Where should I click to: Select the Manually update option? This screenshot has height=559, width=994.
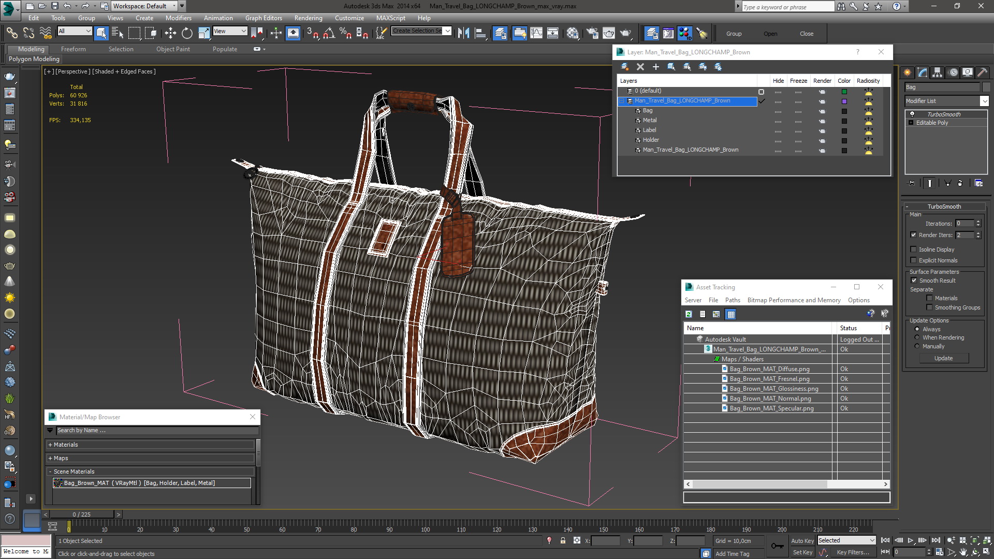(917, 346)
